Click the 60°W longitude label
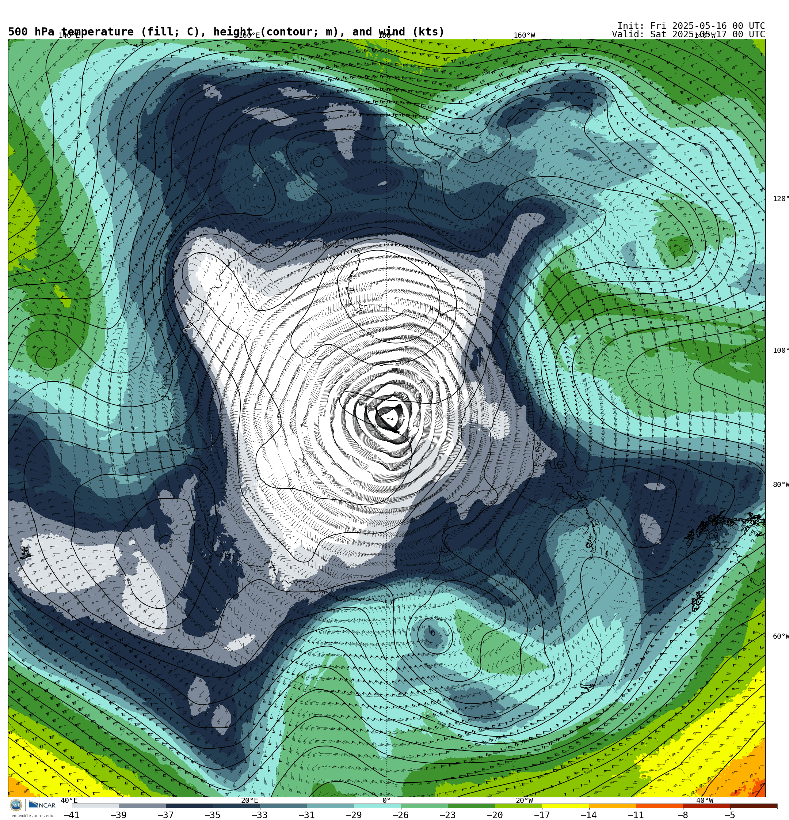This screenshot has width=789, height=820. pyautogui.click(x=781, y=636)
